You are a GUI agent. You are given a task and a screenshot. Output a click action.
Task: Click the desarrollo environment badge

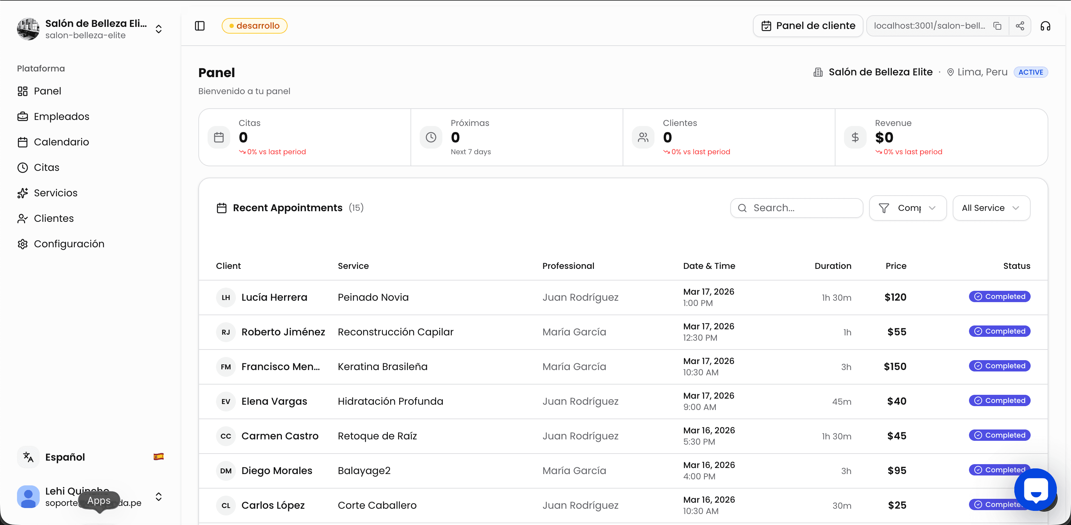[254, 26]
